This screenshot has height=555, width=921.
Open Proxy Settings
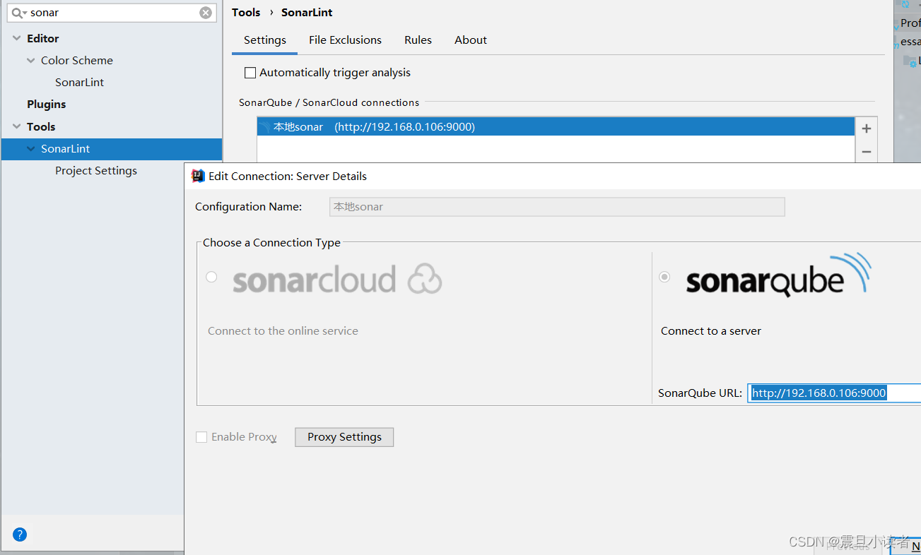[344, 436]
